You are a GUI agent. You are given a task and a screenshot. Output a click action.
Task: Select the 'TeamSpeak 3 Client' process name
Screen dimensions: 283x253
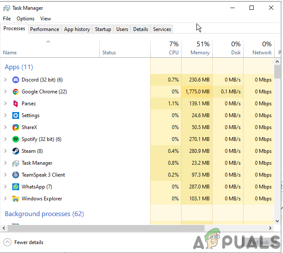click(x=43, y=175)
